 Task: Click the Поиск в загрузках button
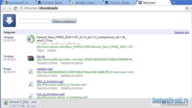point(64,21)
